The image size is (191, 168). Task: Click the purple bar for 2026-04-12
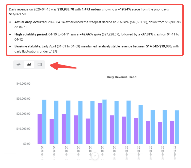coord(76,130)
